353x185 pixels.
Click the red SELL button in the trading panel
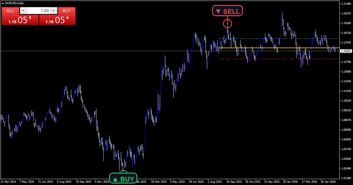pyautogui.click(x=10, y=11)
